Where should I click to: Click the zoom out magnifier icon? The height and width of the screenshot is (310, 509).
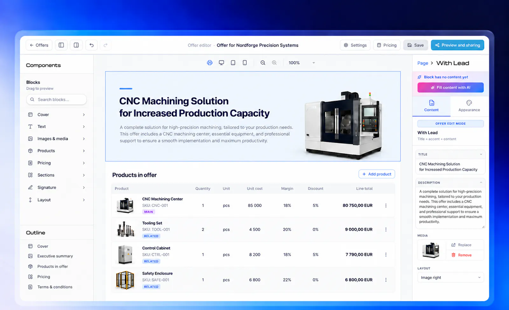263,63
